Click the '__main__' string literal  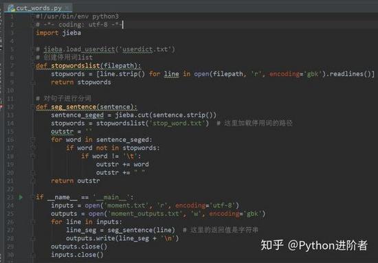(x=111, y=198)
